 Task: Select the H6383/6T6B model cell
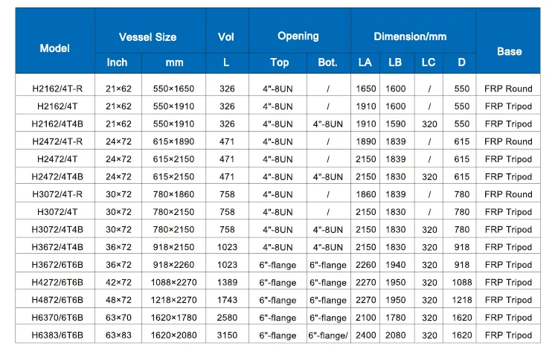[x=57, y=336]
